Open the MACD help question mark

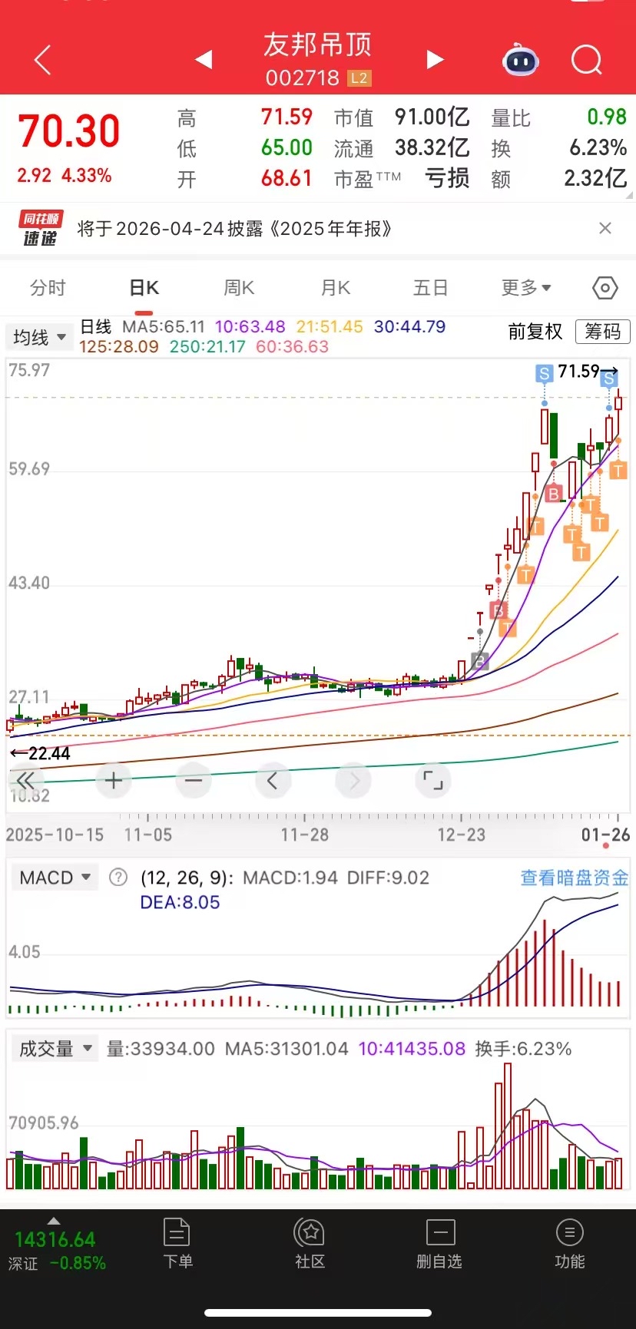pyautogui.click(x=118, y=877)
